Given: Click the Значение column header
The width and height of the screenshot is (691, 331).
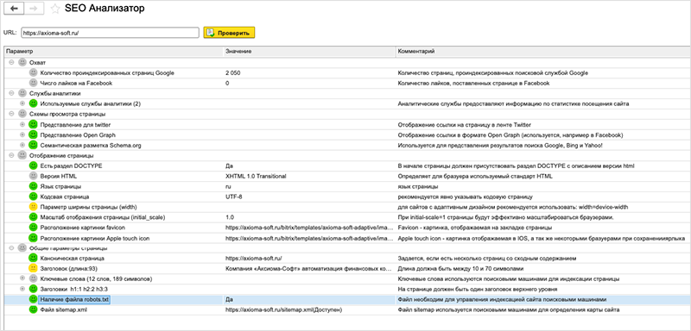Looking at the screenshot, I should [x=309, y=52].
